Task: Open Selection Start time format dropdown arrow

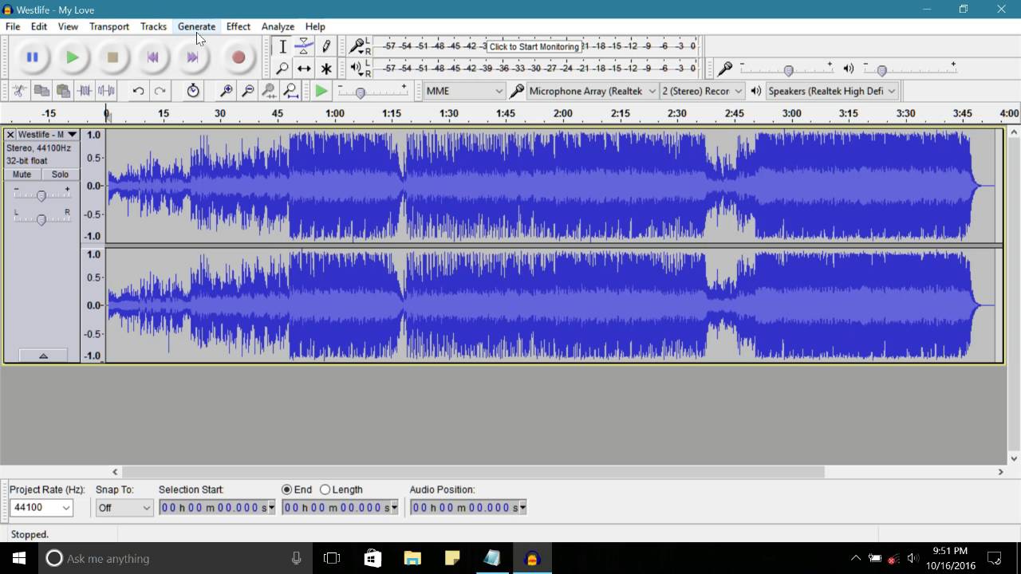Action: (271, 507)
